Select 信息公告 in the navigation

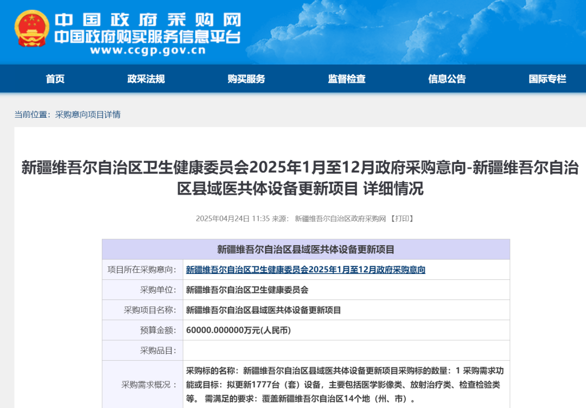pos(447,79)
